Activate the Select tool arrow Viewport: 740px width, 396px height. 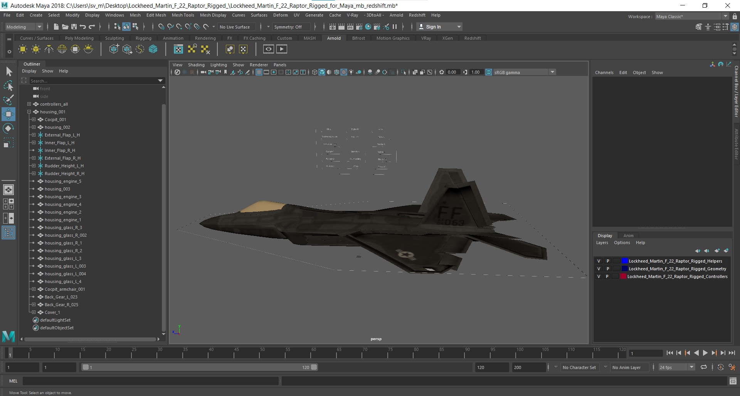[x=8, y=72]
